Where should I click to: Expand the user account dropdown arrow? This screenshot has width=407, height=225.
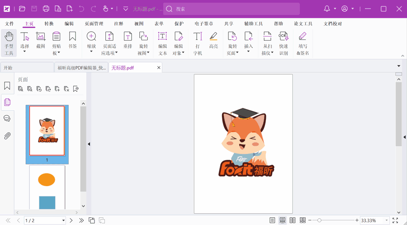(352, 9)
